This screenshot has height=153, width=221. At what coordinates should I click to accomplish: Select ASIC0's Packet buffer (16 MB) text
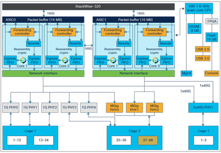tap(45, 20)
